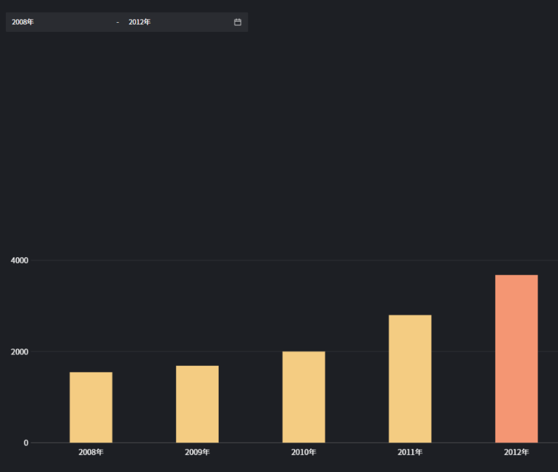The width and height of the screenshot is (558, 472).
Task: Select the 2010年 bar in the chart
Action: [x=304, y=397]
